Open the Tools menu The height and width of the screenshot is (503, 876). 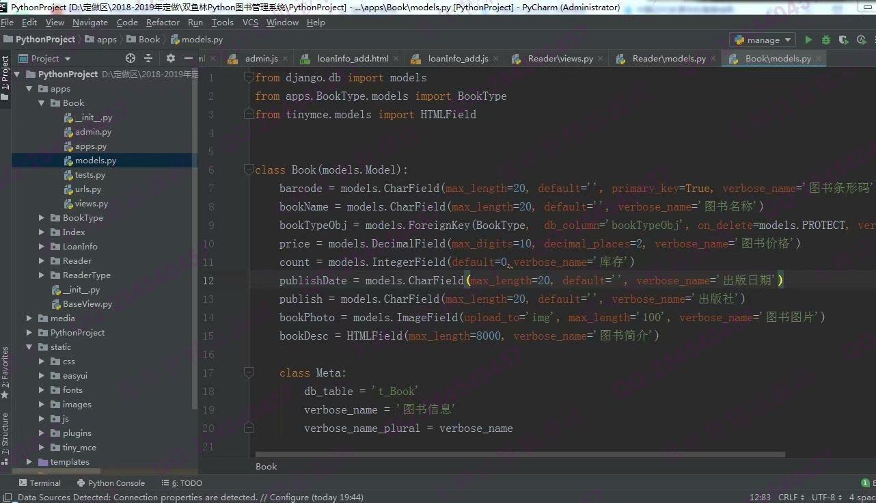pyautogui.click(x=222, y=23)
